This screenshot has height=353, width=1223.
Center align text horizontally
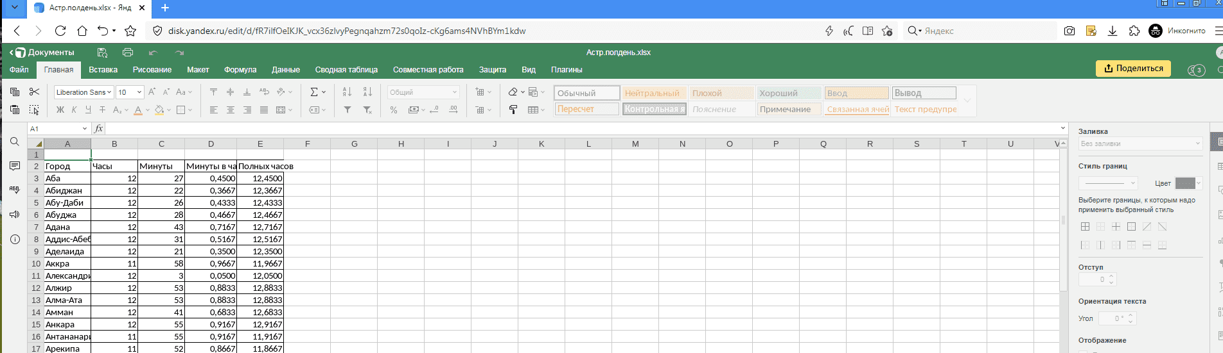pos(231,110)
